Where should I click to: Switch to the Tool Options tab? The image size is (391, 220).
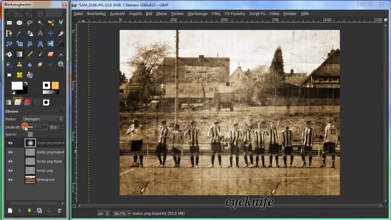pyautogui.click(x=9, y=102)
